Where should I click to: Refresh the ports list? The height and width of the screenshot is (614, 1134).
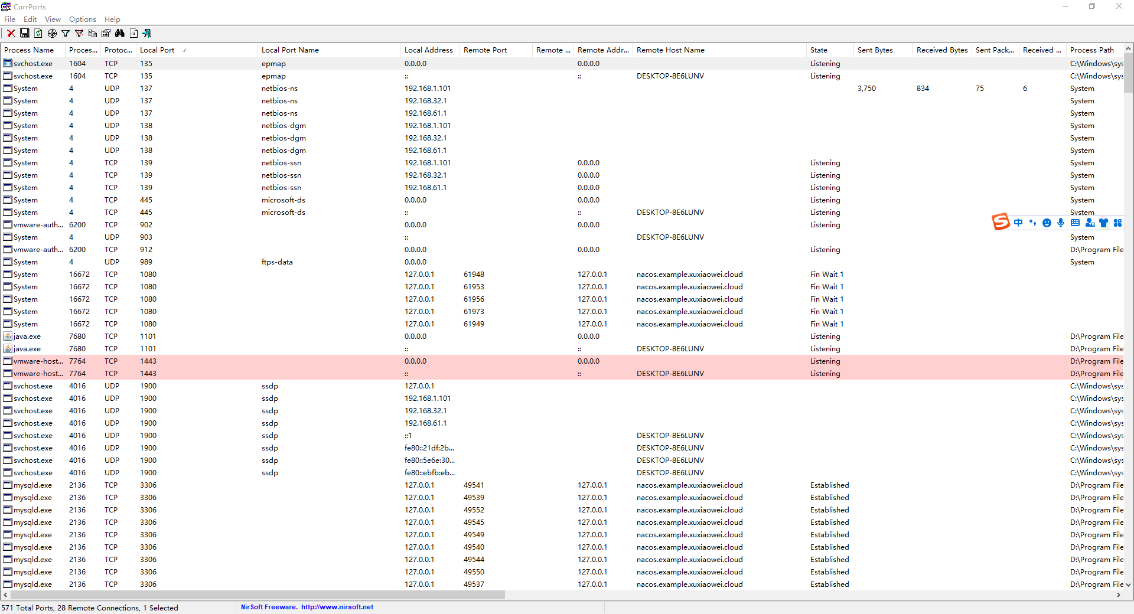click(38, 33)
